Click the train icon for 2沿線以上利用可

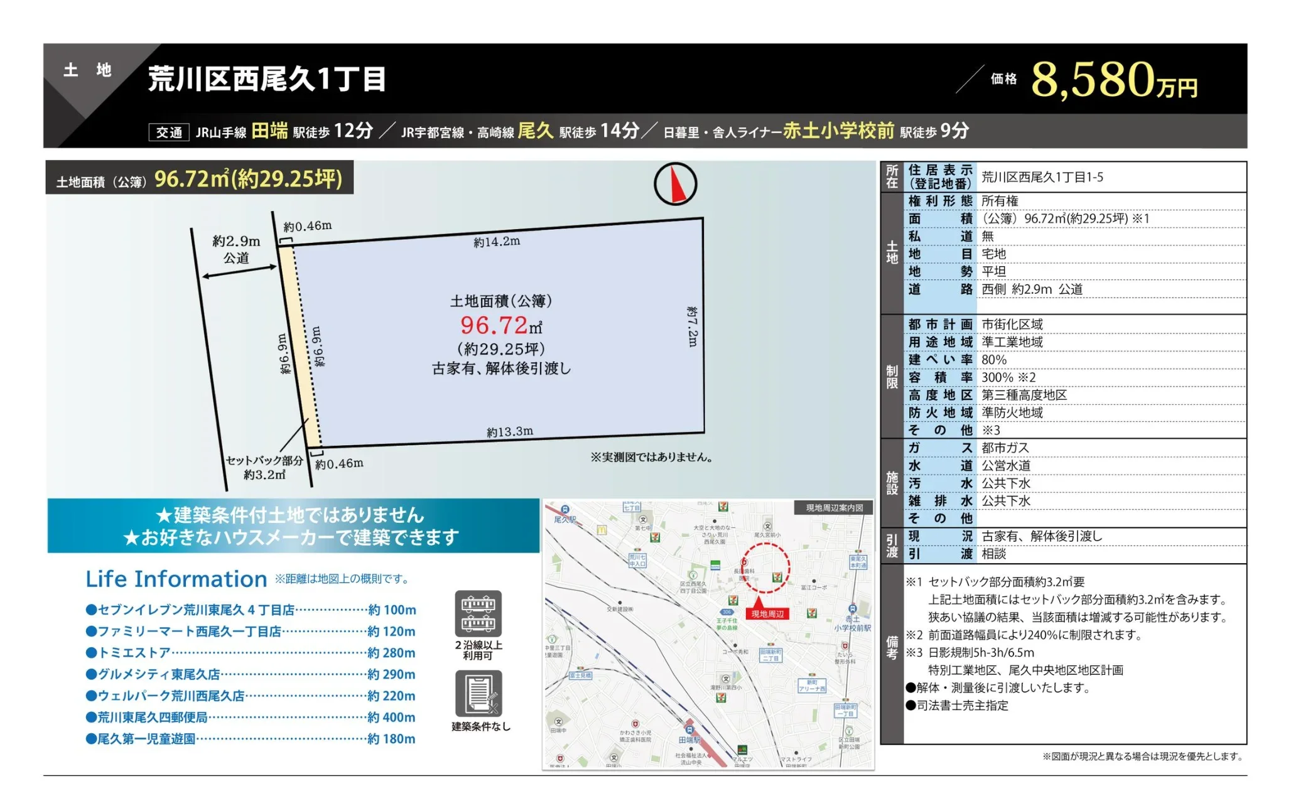[478, 613]
